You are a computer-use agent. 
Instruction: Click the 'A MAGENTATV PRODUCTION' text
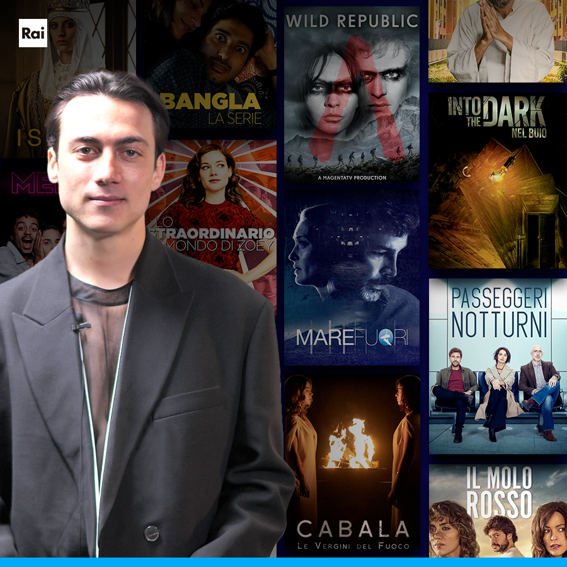pyautogui.click(x=352, y=178)
